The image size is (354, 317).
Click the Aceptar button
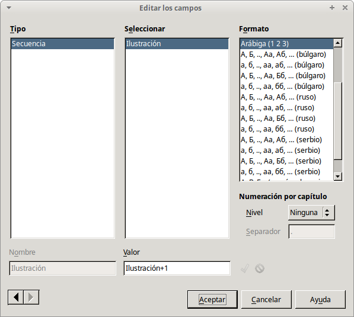coord(212,299)
